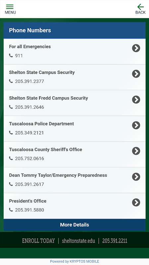Open the Powered by KRYPTOS MOBILE link
Image resolution: width=149 pixels, height=265 pixels.
tap(74, 261)
